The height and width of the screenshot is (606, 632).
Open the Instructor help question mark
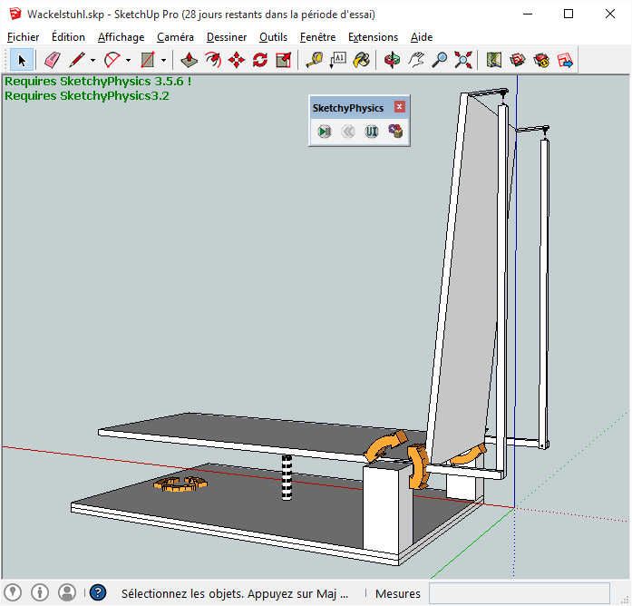pos(98,592)
